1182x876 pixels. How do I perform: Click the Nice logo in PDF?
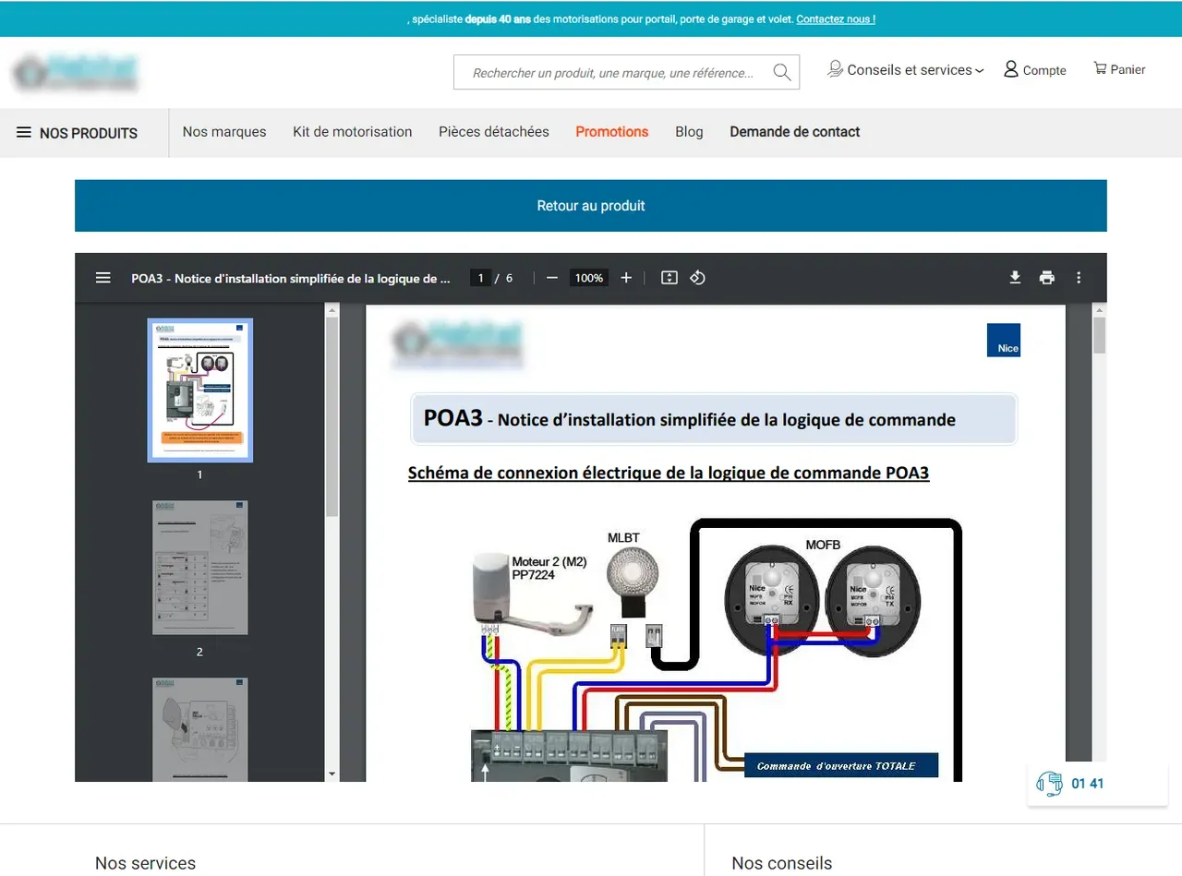(x=1004, y=340)
